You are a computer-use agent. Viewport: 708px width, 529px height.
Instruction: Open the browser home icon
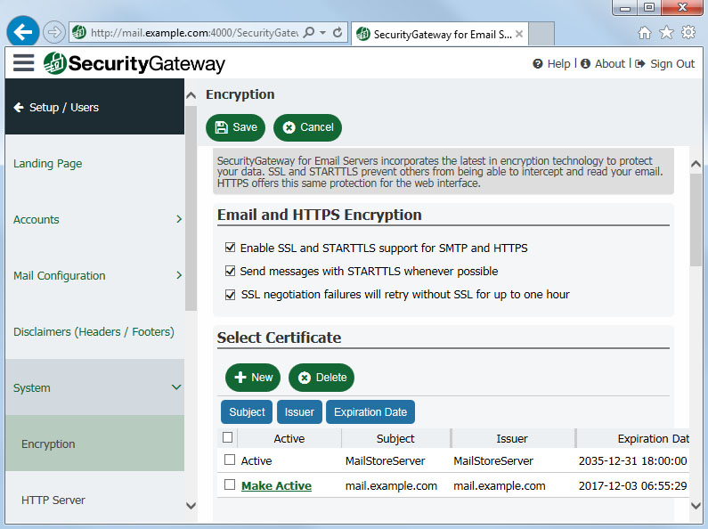645,32
